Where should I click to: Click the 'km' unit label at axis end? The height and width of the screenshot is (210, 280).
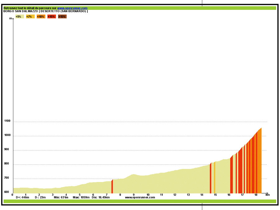(268, 195)
